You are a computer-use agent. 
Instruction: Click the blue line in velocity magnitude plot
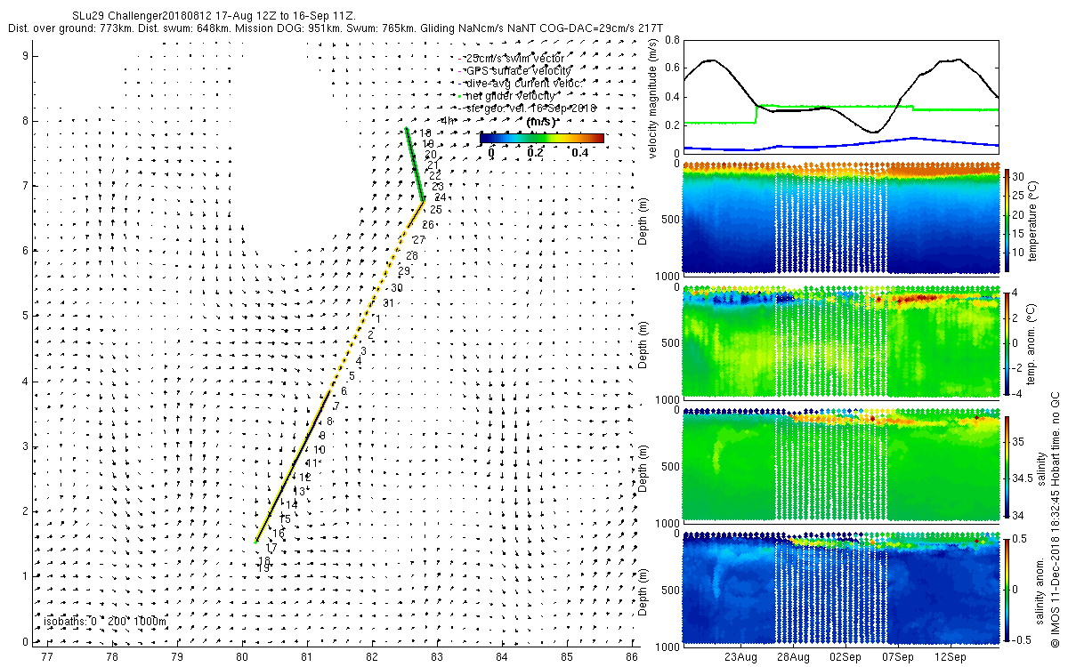(837, 144)
